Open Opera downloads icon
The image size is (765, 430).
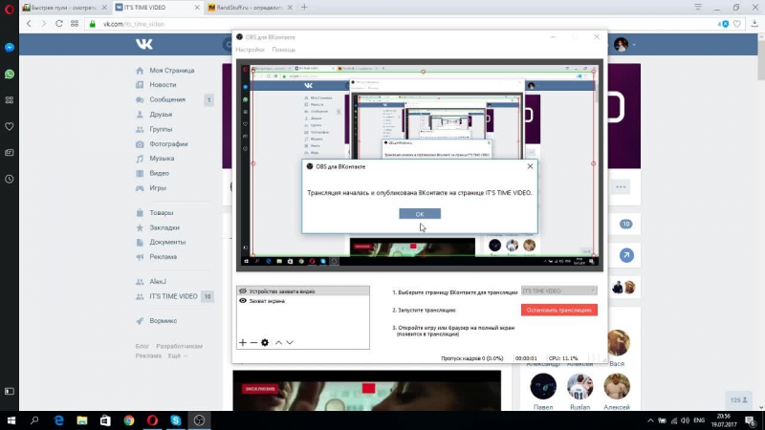[x=754, y=24]
